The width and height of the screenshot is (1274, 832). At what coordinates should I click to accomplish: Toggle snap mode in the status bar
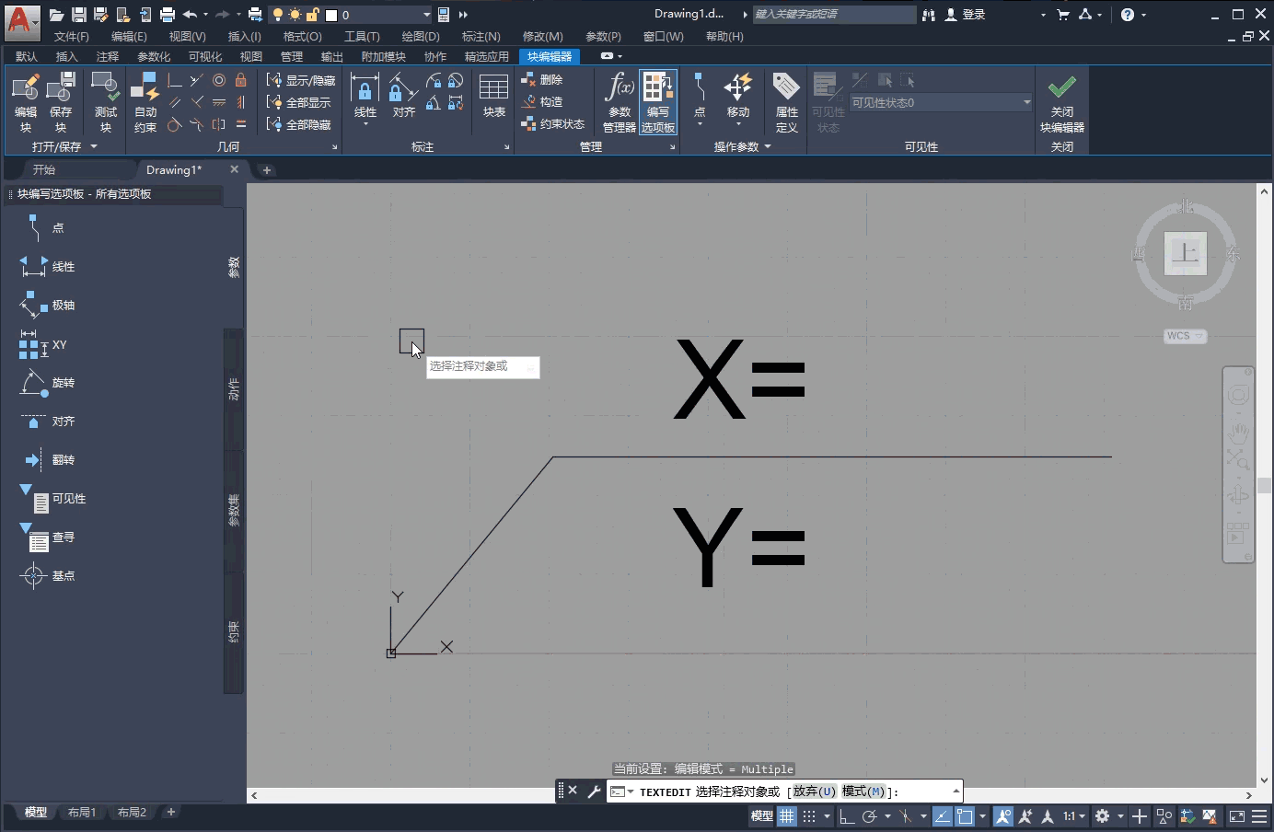pyautogui.click(x=811, y=816)
